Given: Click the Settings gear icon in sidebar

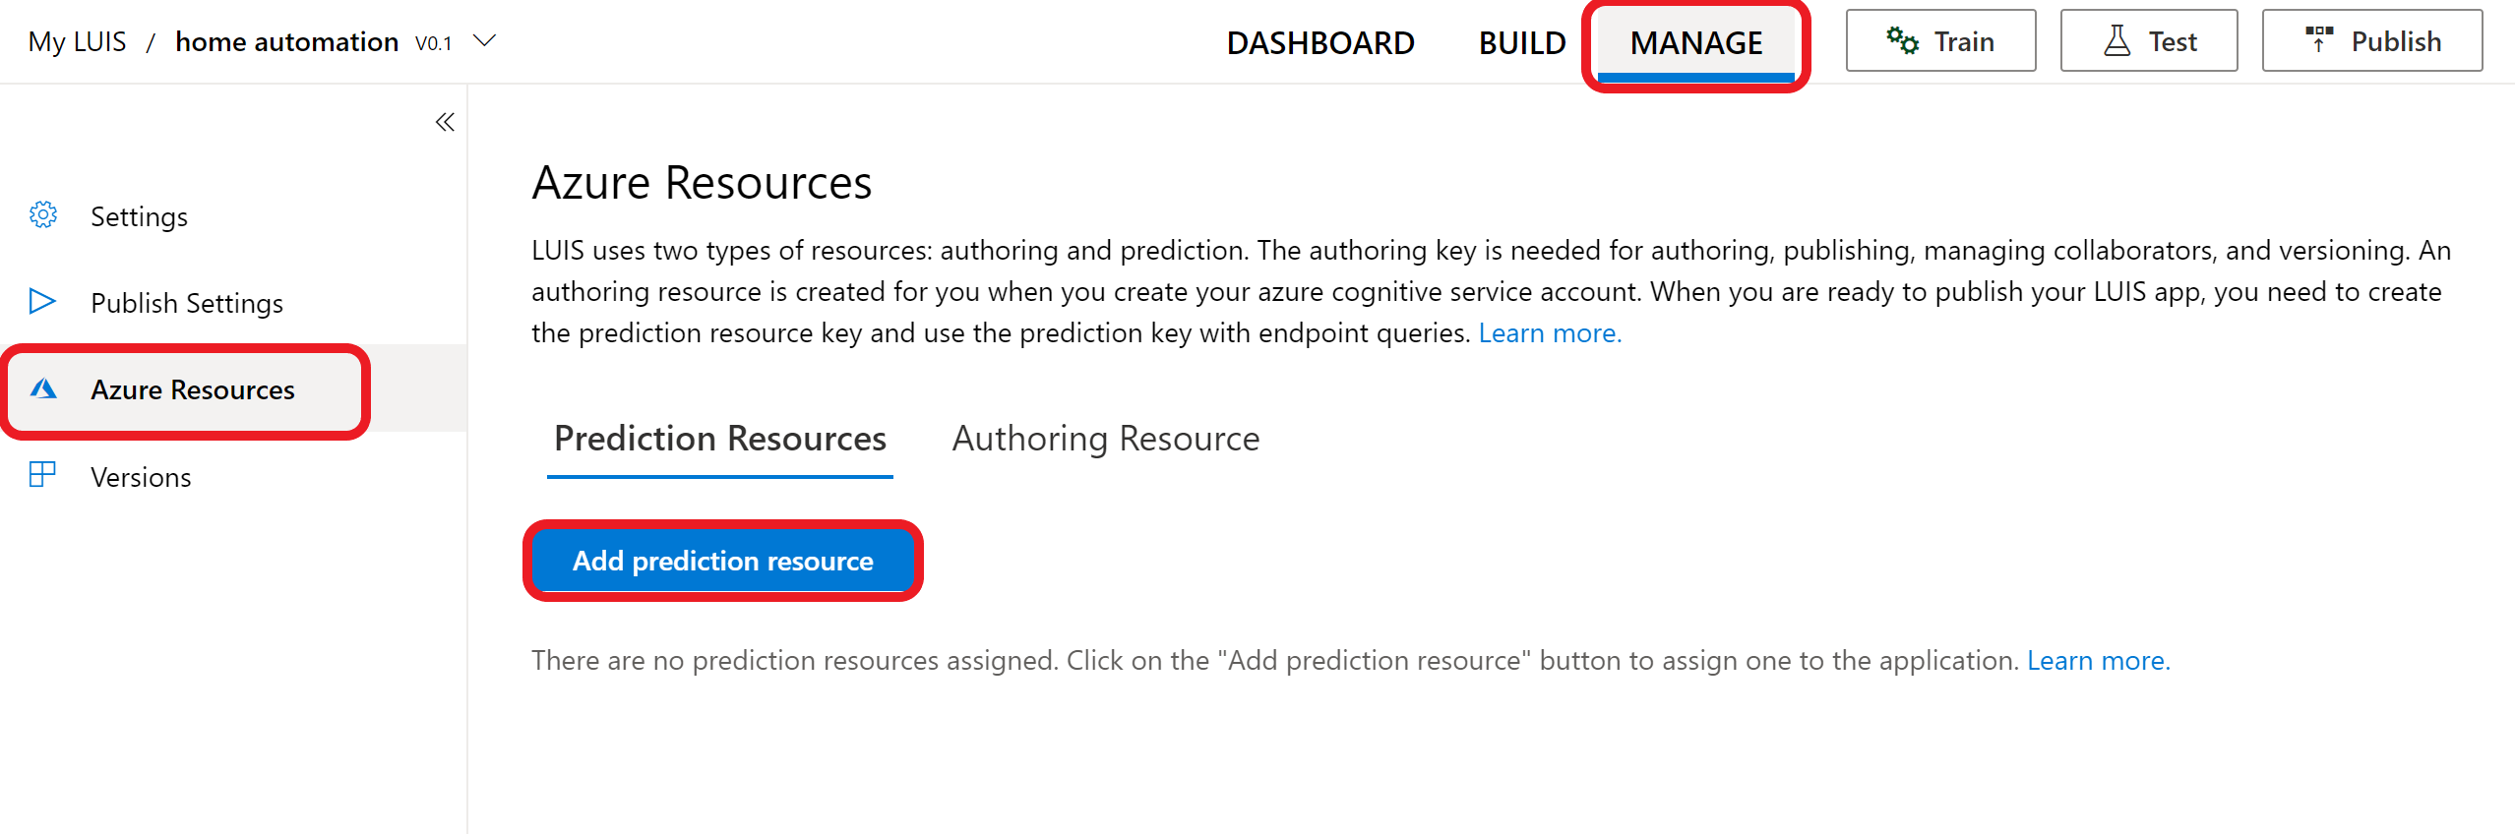Looking at the screenshot, I should (x=43, y=215).
